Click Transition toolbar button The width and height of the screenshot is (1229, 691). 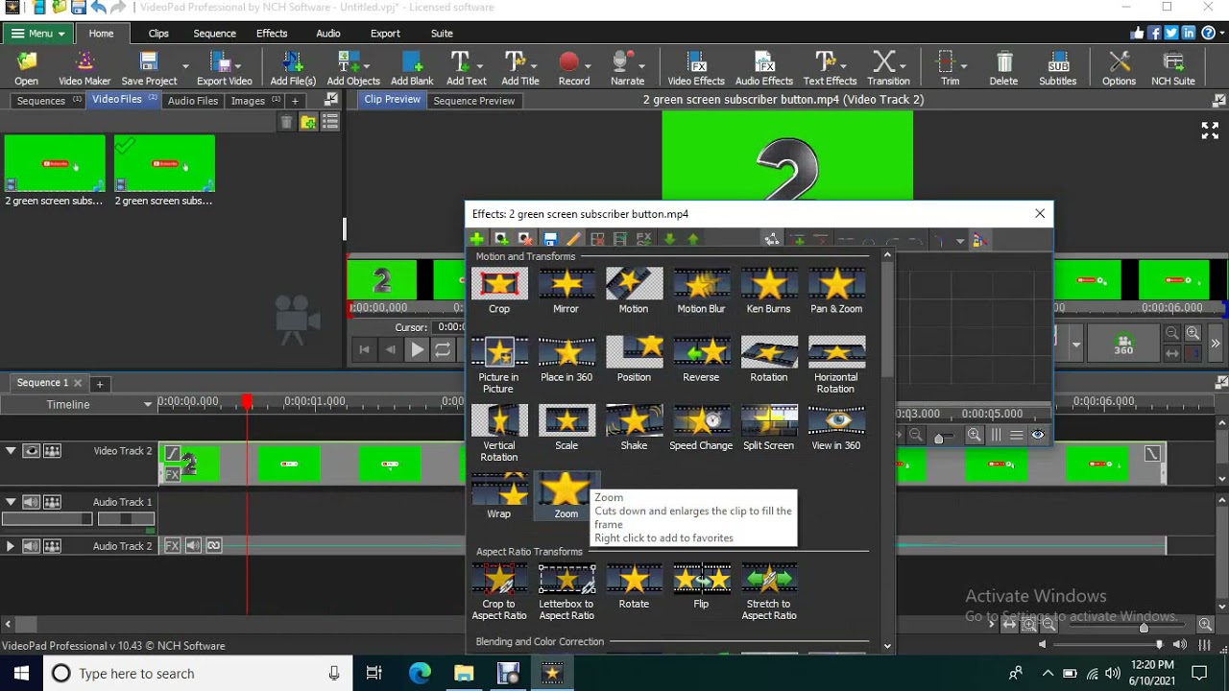pyautogui.click(x=888, y=70)
